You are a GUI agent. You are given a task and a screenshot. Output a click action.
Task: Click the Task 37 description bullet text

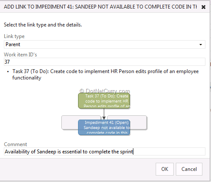tap(105, 74)
